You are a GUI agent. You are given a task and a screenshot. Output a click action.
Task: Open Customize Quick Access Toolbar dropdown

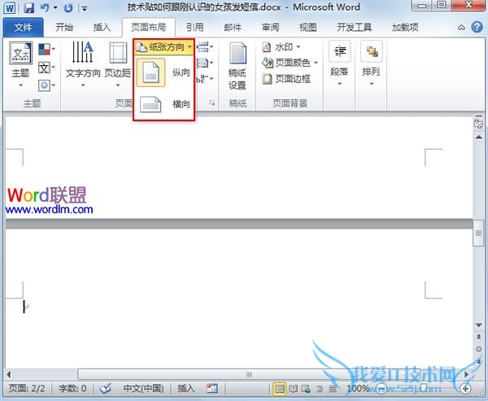[x=84, y=8]
